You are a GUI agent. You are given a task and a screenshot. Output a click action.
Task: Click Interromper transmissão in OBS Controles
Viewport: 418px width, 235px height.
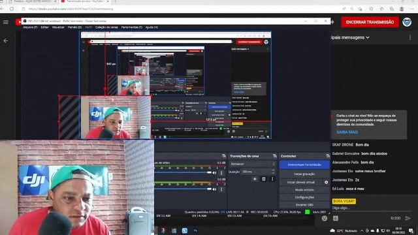tap(304, 164)
